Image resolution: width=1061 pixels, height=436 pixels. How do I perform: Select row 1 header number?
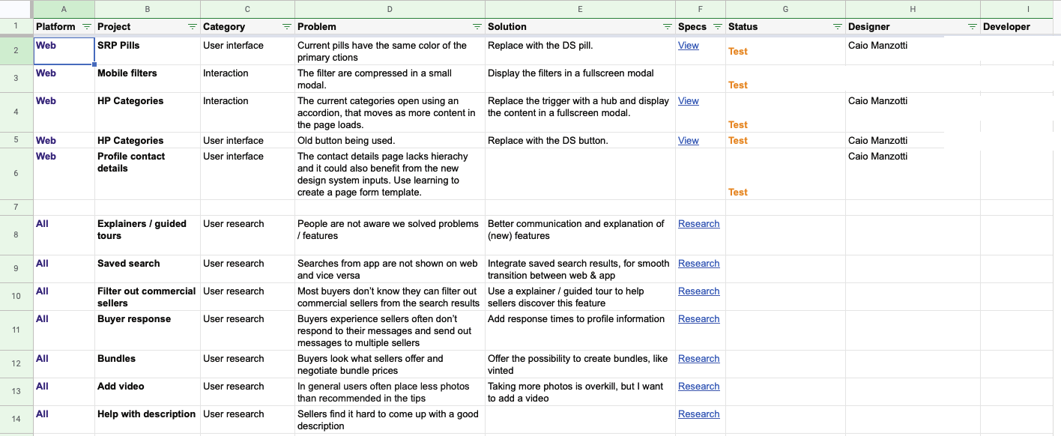click(x=16, y=27)
